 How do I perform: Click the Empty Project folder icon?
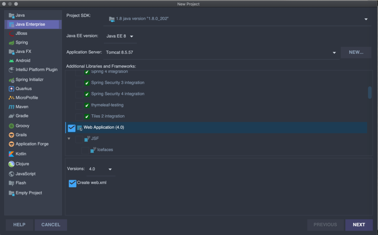pyautogui.click(x=11, y=193)
